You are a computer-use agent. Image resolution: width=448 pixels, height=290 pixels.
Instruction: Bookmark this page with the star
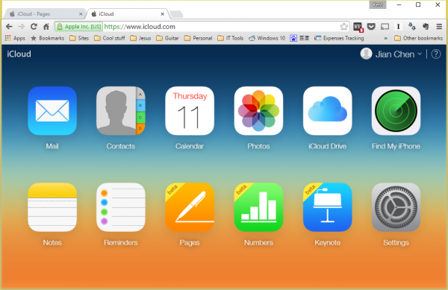(x=344, y=27)
